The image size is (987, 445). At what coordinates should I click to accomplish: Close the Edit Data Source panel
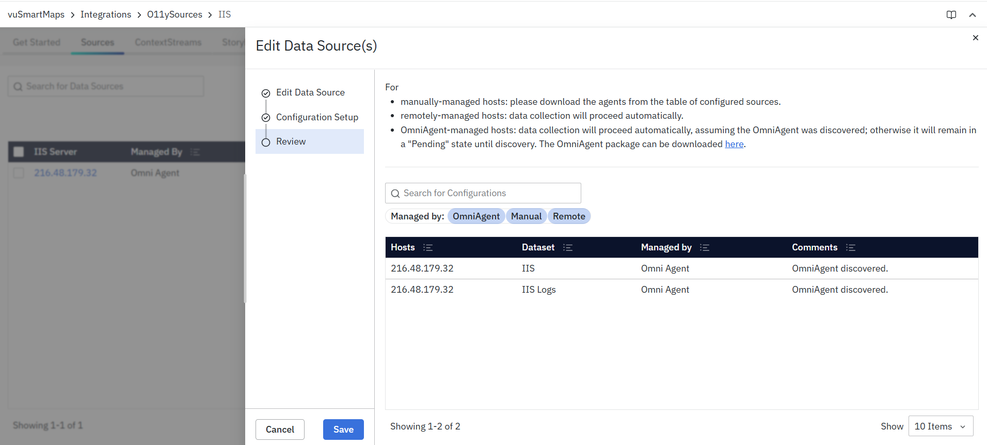(x=975, y=38)
